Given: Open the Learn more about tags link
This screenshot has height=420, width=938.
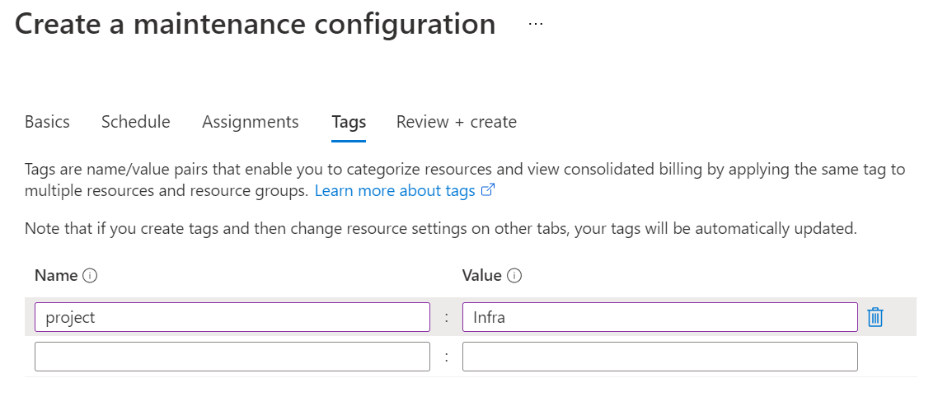Looking at the screenshot, I should click(x=395, y=191).
